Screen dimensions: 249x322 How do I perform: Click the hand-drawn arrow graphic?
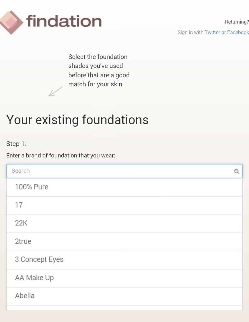(x=55, y=91)
